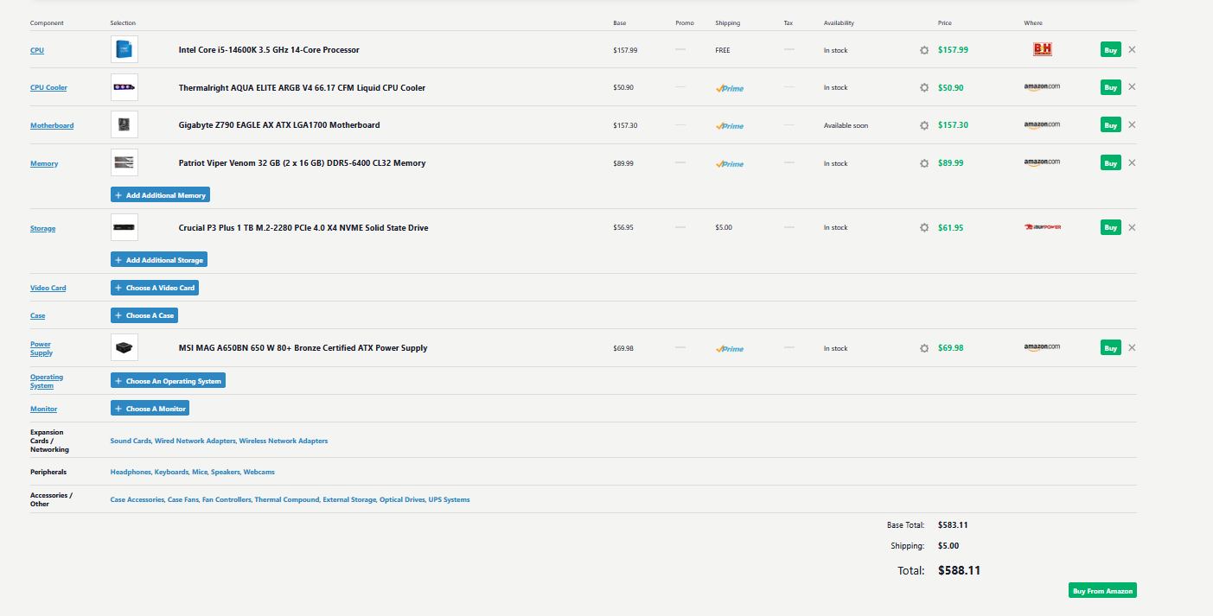Buy the MSI MAG A650BN power supply
Image resolution: width=1213 pixels, height=616 pixels.
(x=1111, y=347)
